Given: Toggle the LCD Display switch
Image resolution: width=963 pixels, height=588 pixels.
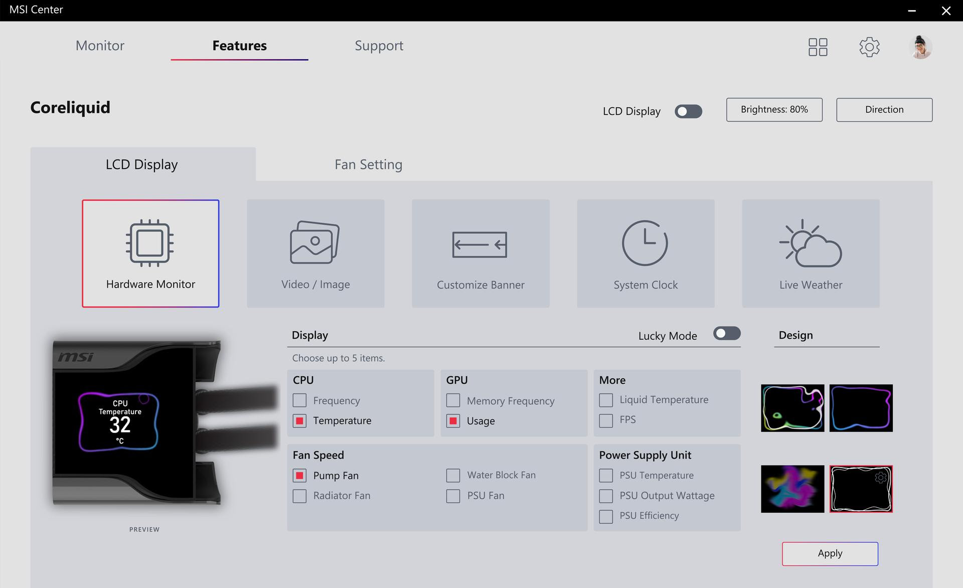Looking at the screenshot, I should pyautogui.click(x=688, y=111).
